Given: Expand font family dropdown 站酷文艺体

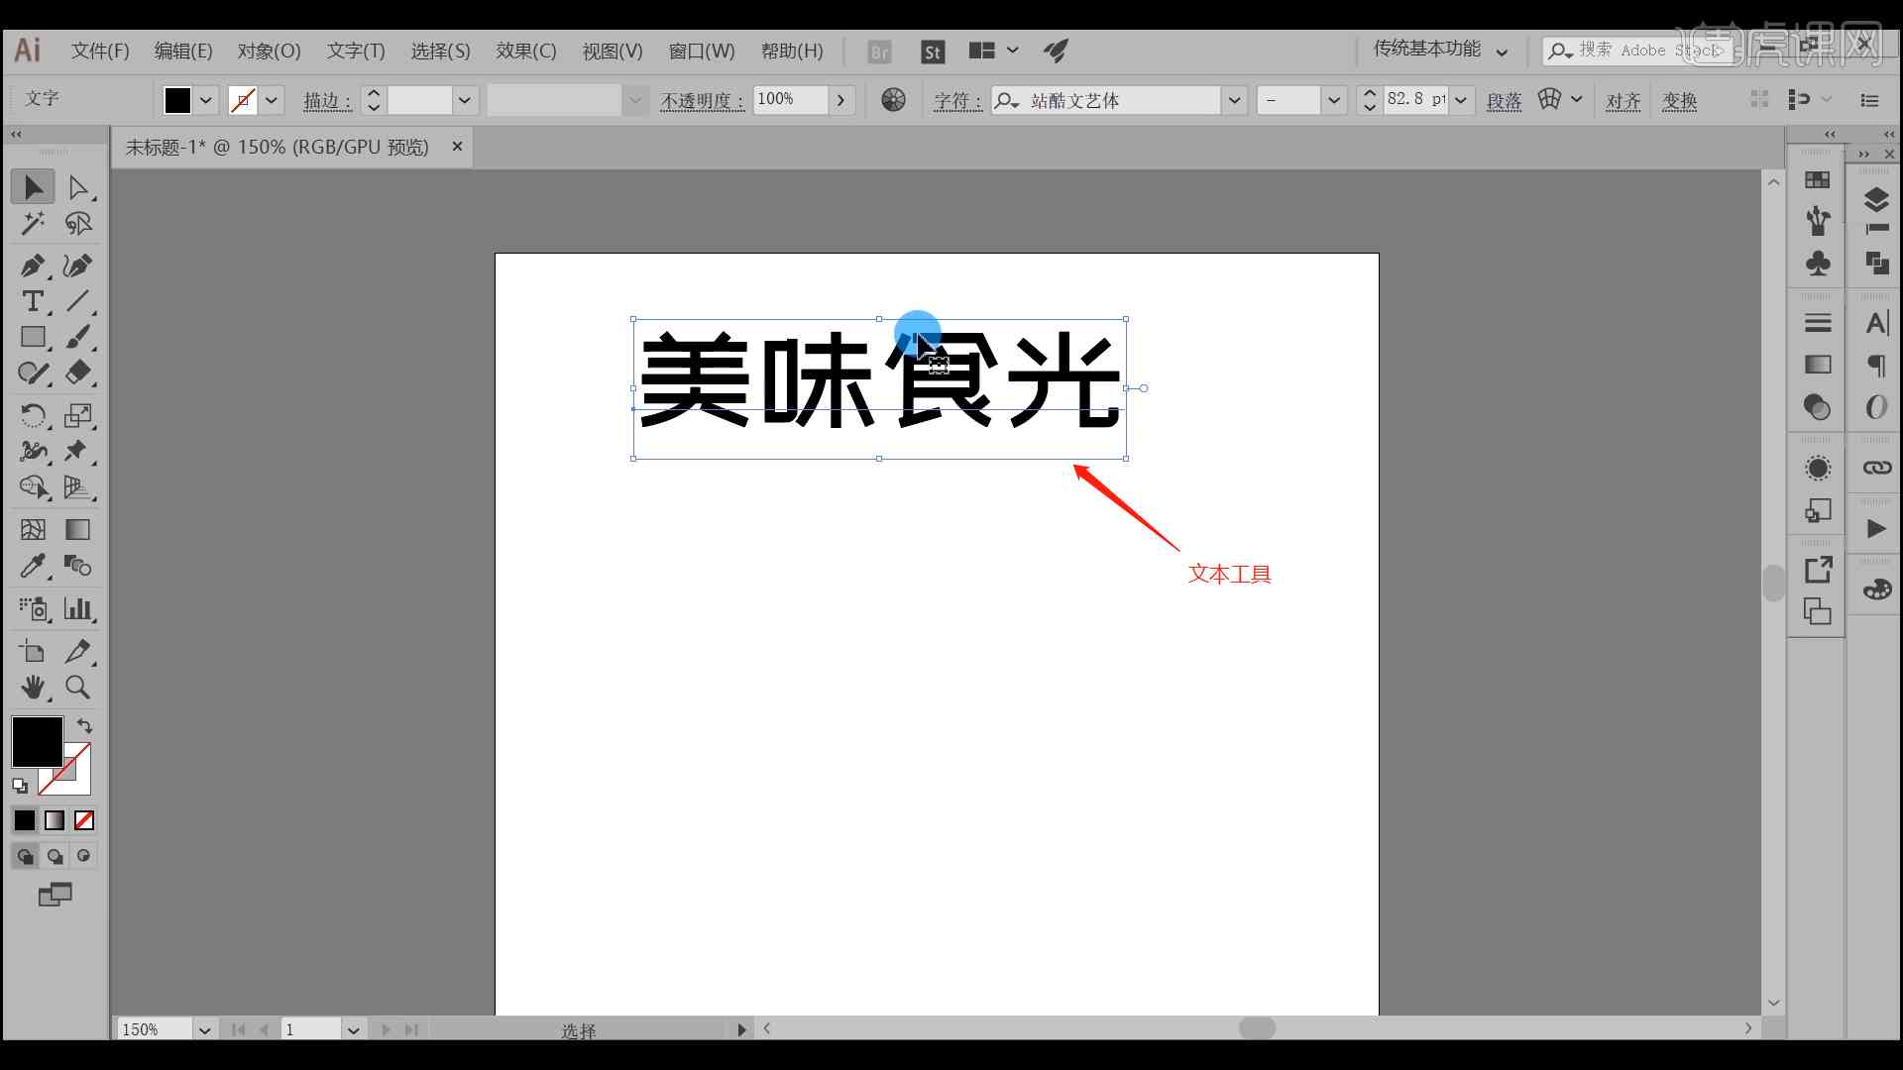Looking at the screenshot, I should pos(1230,101).
